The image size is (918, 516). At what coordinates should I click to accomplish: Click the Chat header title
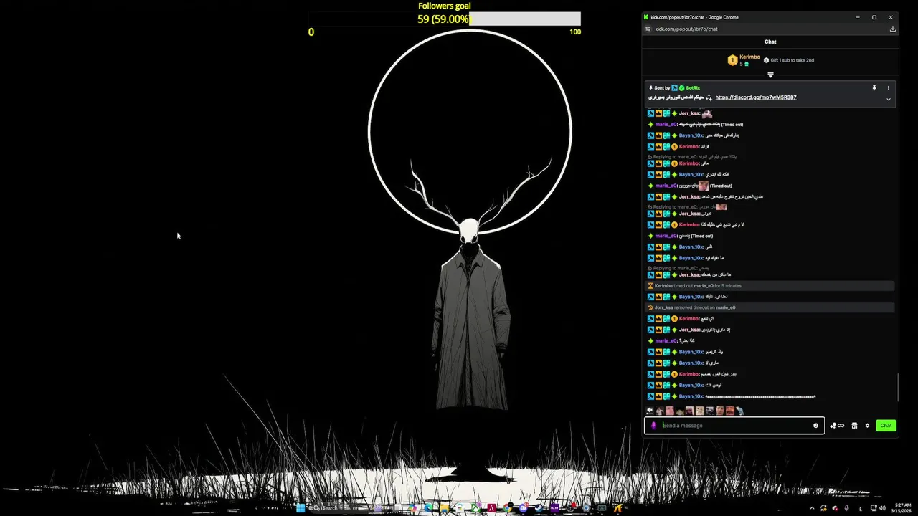(770, 42)
